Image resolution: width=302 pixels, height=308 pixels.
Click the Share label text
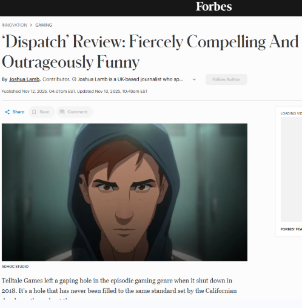point(18,112)
